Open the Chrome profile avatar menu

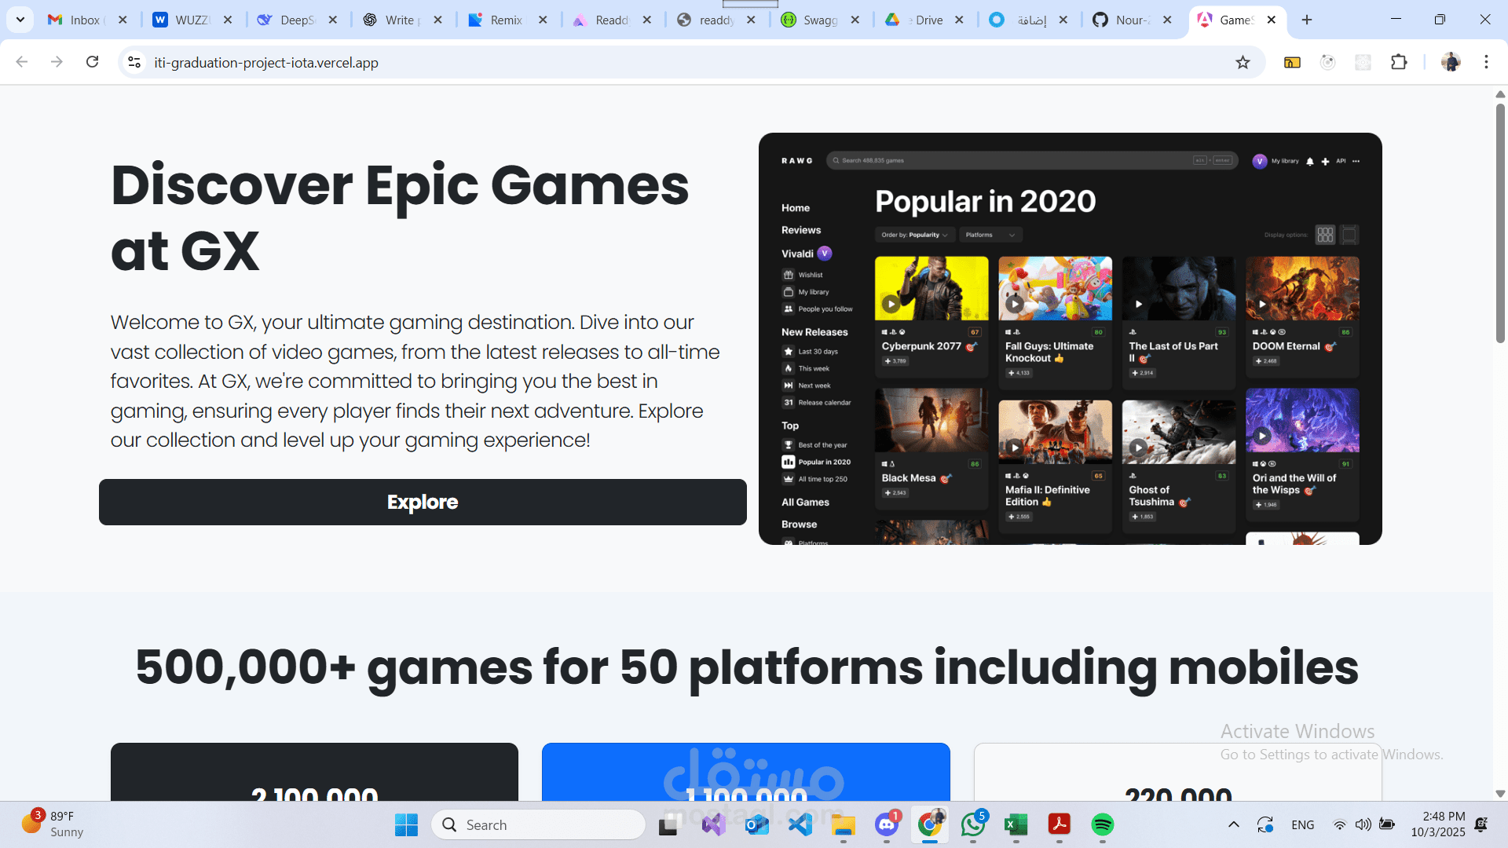pos(1451,62)
